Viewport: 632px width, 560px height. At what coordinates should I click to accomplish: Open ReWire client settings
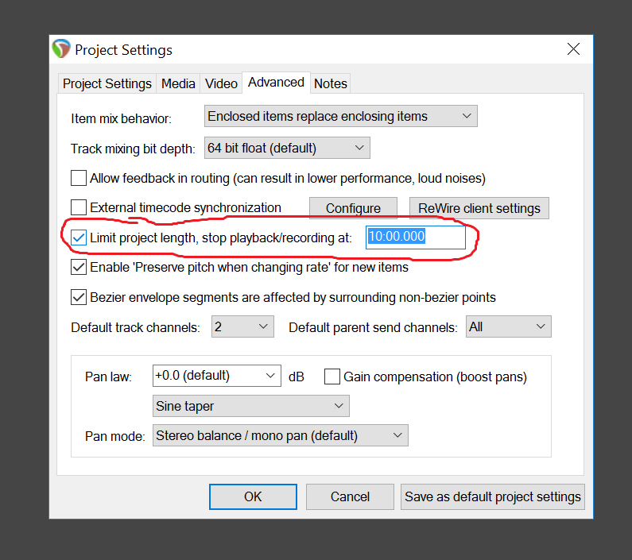pos(479,208)
